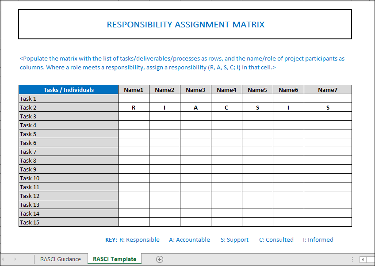Image resolution: width=375 pixels, height=266 pixels.
Task: Select the Task 1 row label
Action: click(x=69, y=99)
